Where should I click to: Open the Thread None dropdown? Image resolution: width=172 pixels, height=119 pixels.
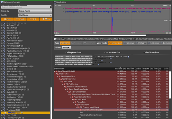[66, 48]
